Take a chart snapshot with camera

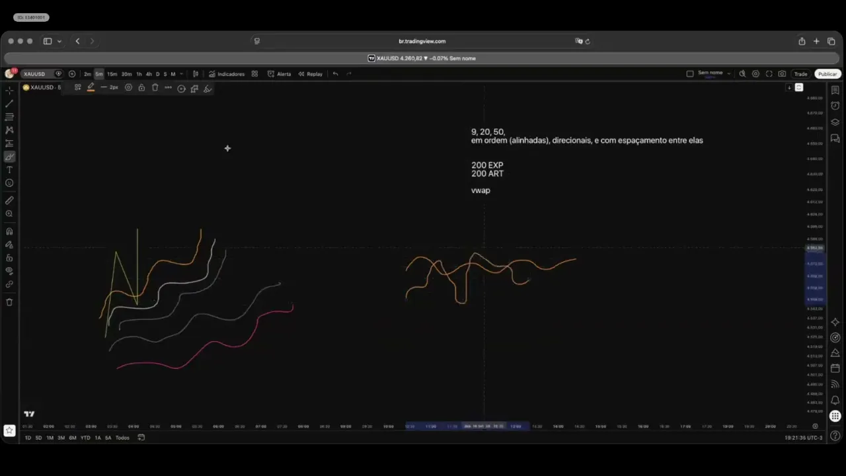click(782, 74)
